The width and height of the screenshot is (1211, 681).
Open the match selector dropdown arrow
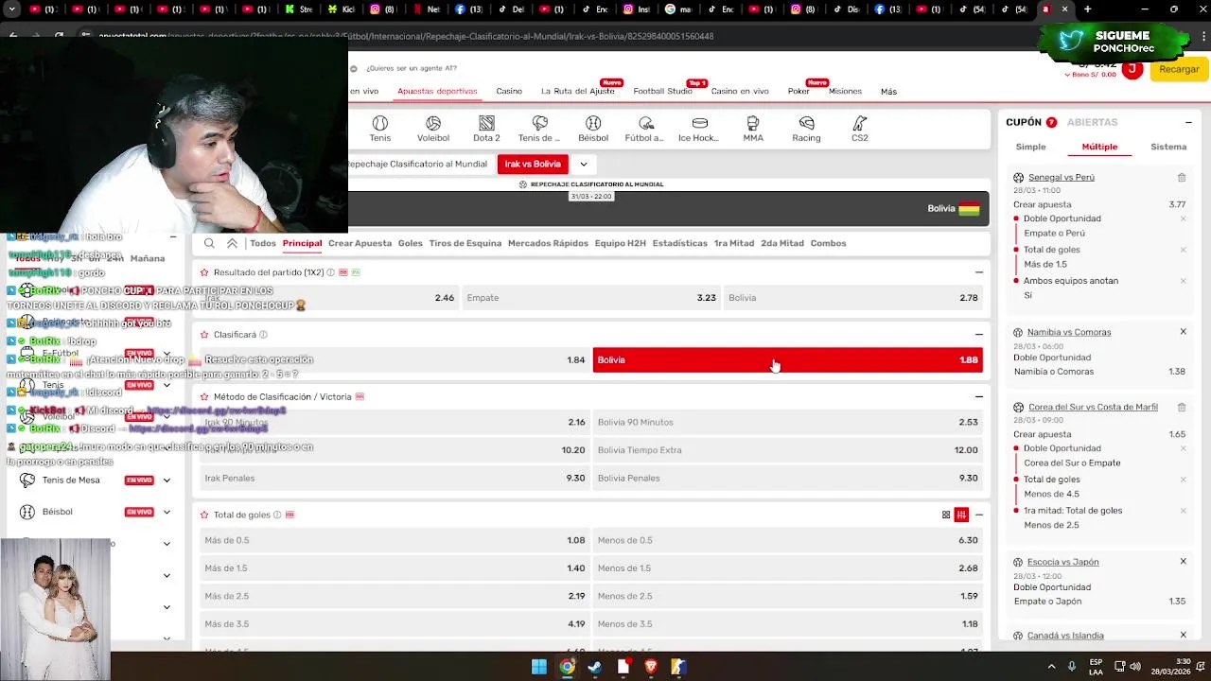click(x=583, y=164)
